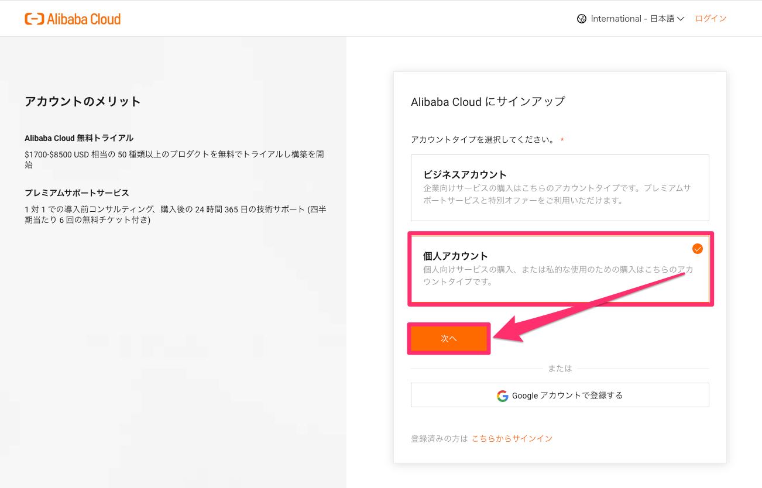Follow the こちらからサインイン link
This screenshot has height=488, width=762.
[512, 438]
